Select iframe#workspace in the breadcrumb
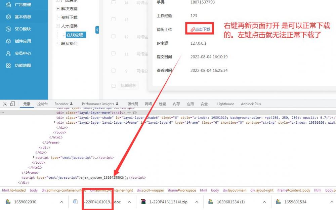This screenshot has width=336, height=210. [x=182, y=190]
